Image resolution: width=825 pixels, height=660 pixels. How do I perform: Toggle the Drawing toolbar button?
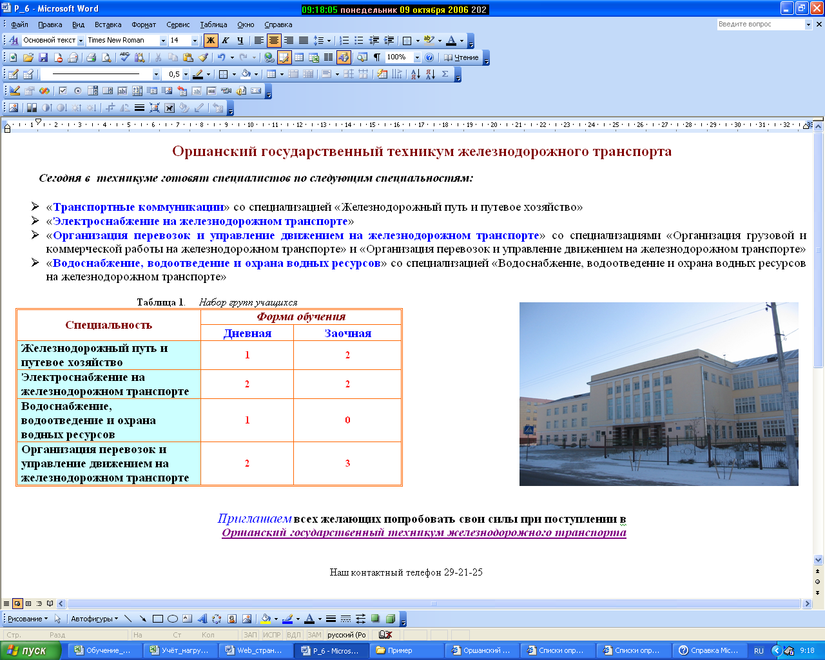(344, 57)
